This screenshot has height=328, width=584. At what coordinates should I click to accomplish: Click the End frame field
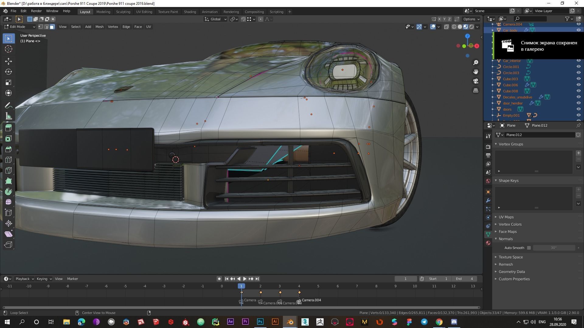tap(464, 279)
